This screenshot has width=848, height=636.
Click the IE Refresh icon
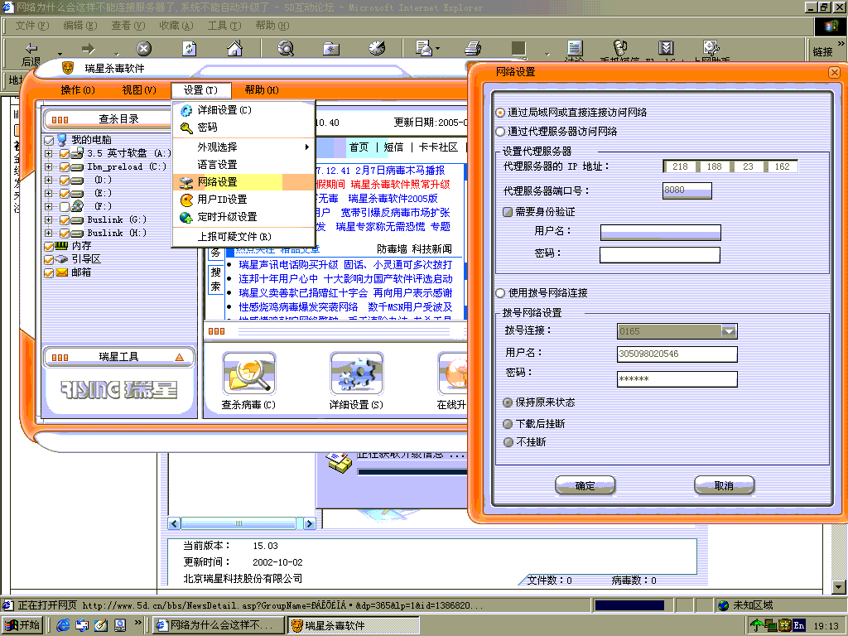189,49
